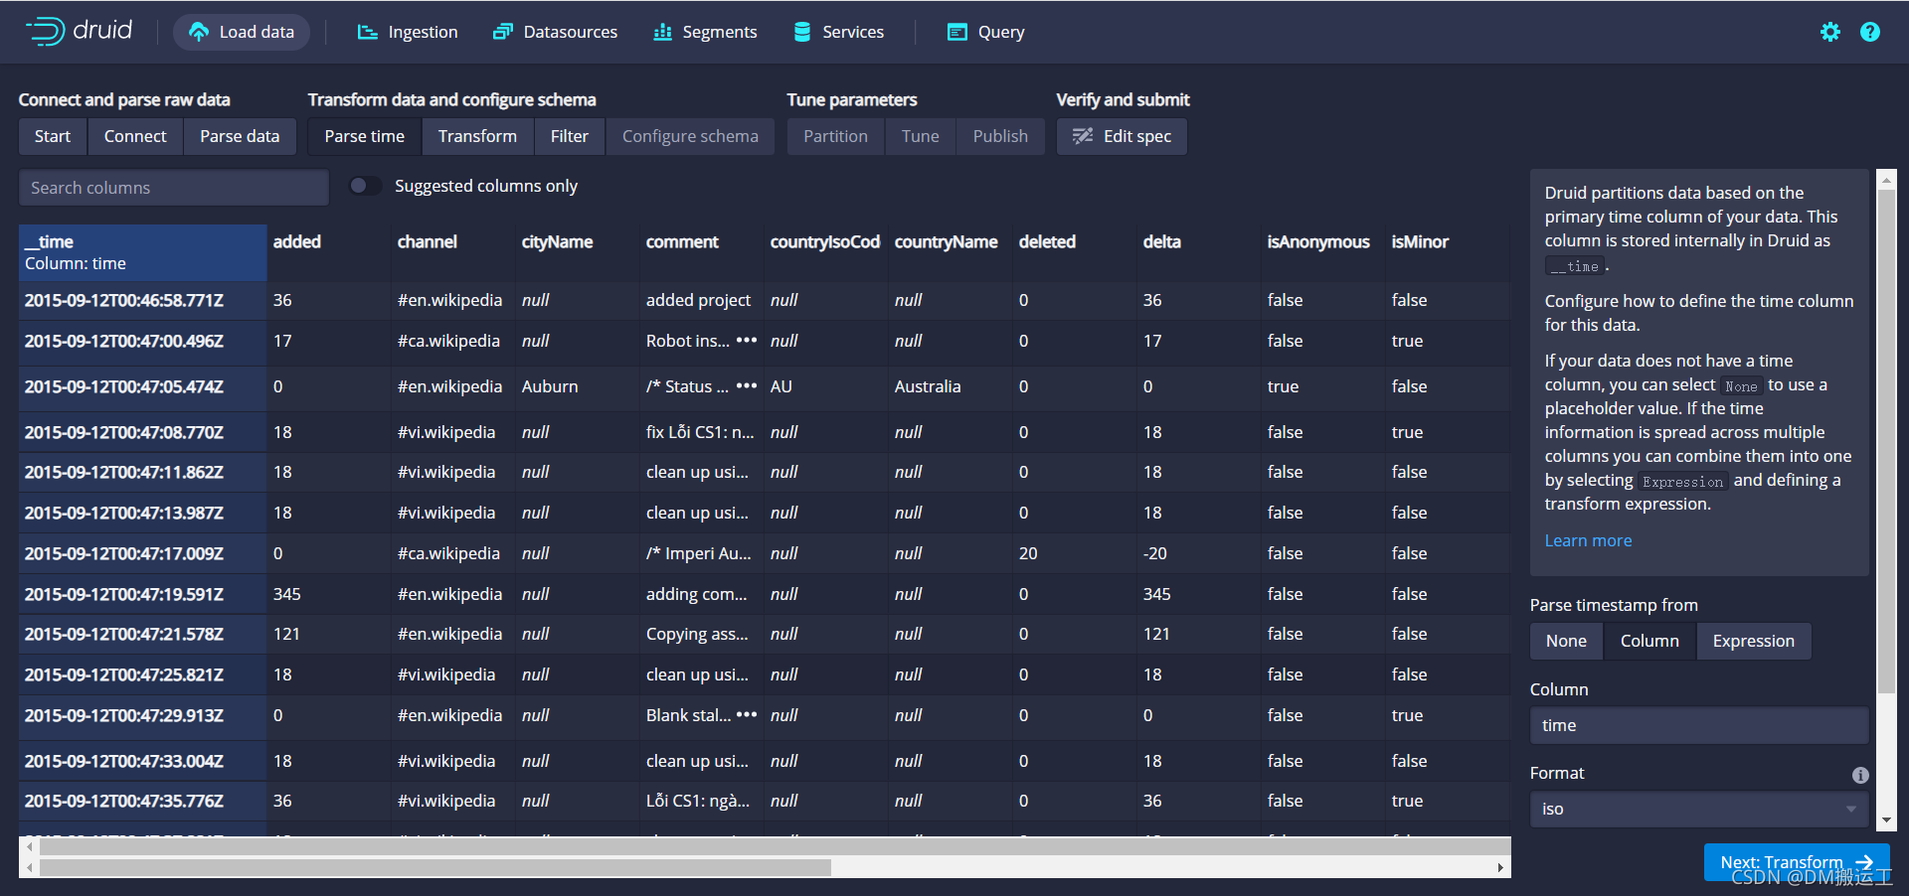Select the Parse time step
The height and width of the screenshot is (896, 1909).
(x=365, y=136)
